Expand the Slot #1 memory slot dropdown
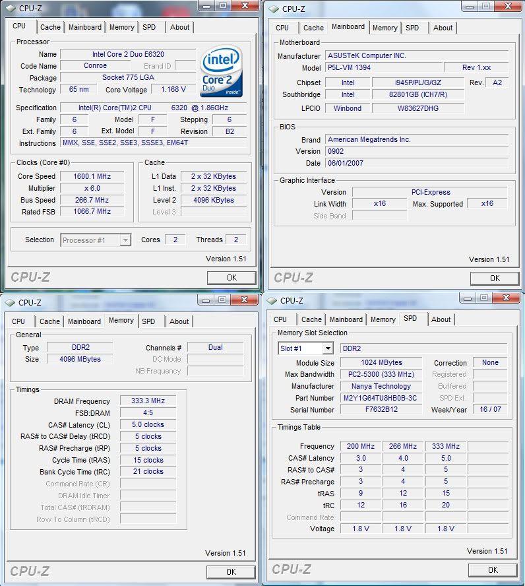The height and width of the screenshot is (586, 525). [305, 348]
